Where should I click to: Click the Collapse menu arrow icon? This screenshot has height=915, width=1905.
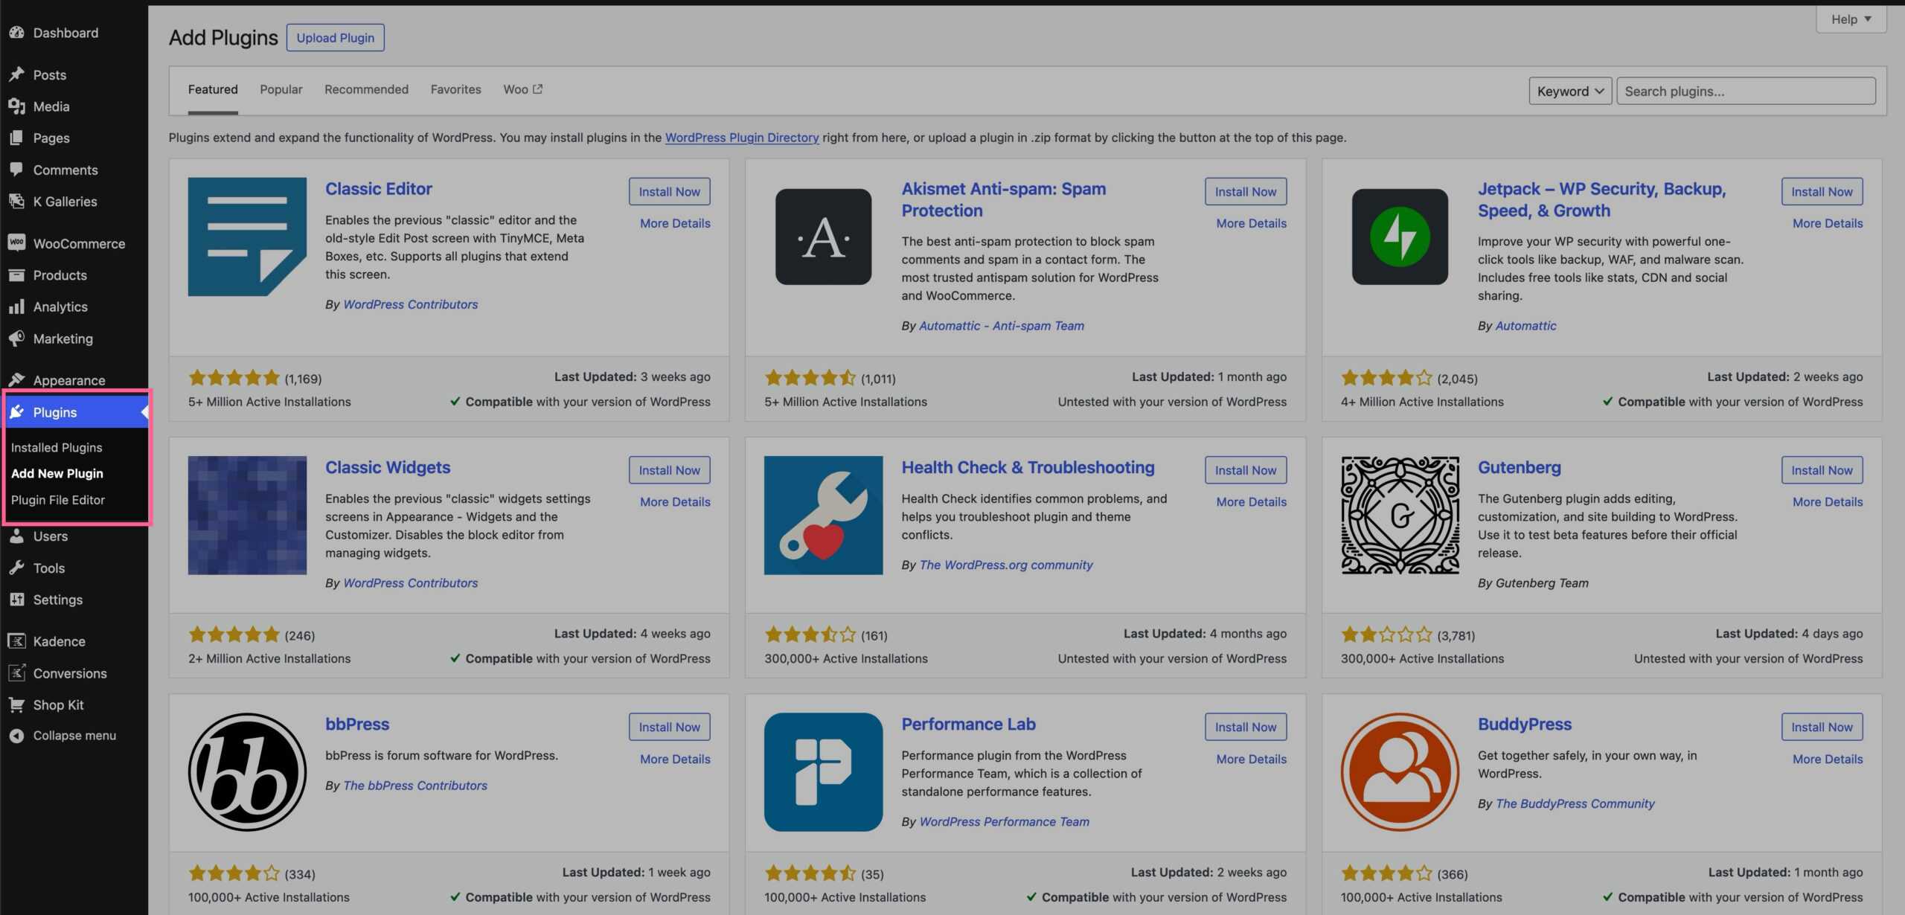(x=16, y=736)
